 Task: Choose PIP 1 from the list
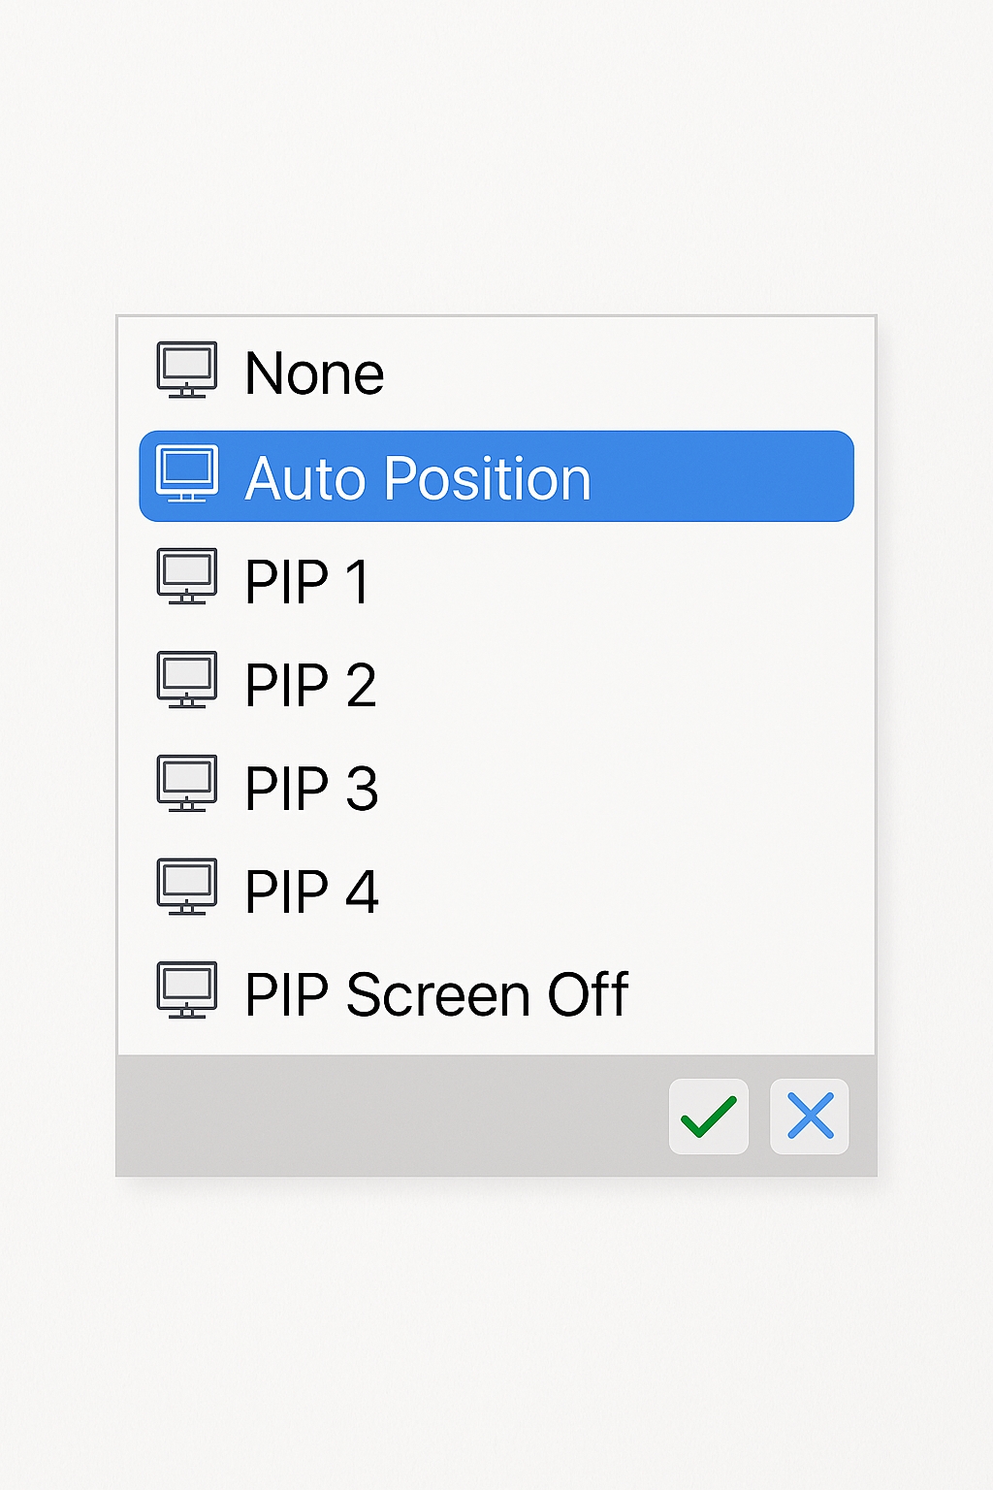306,581
